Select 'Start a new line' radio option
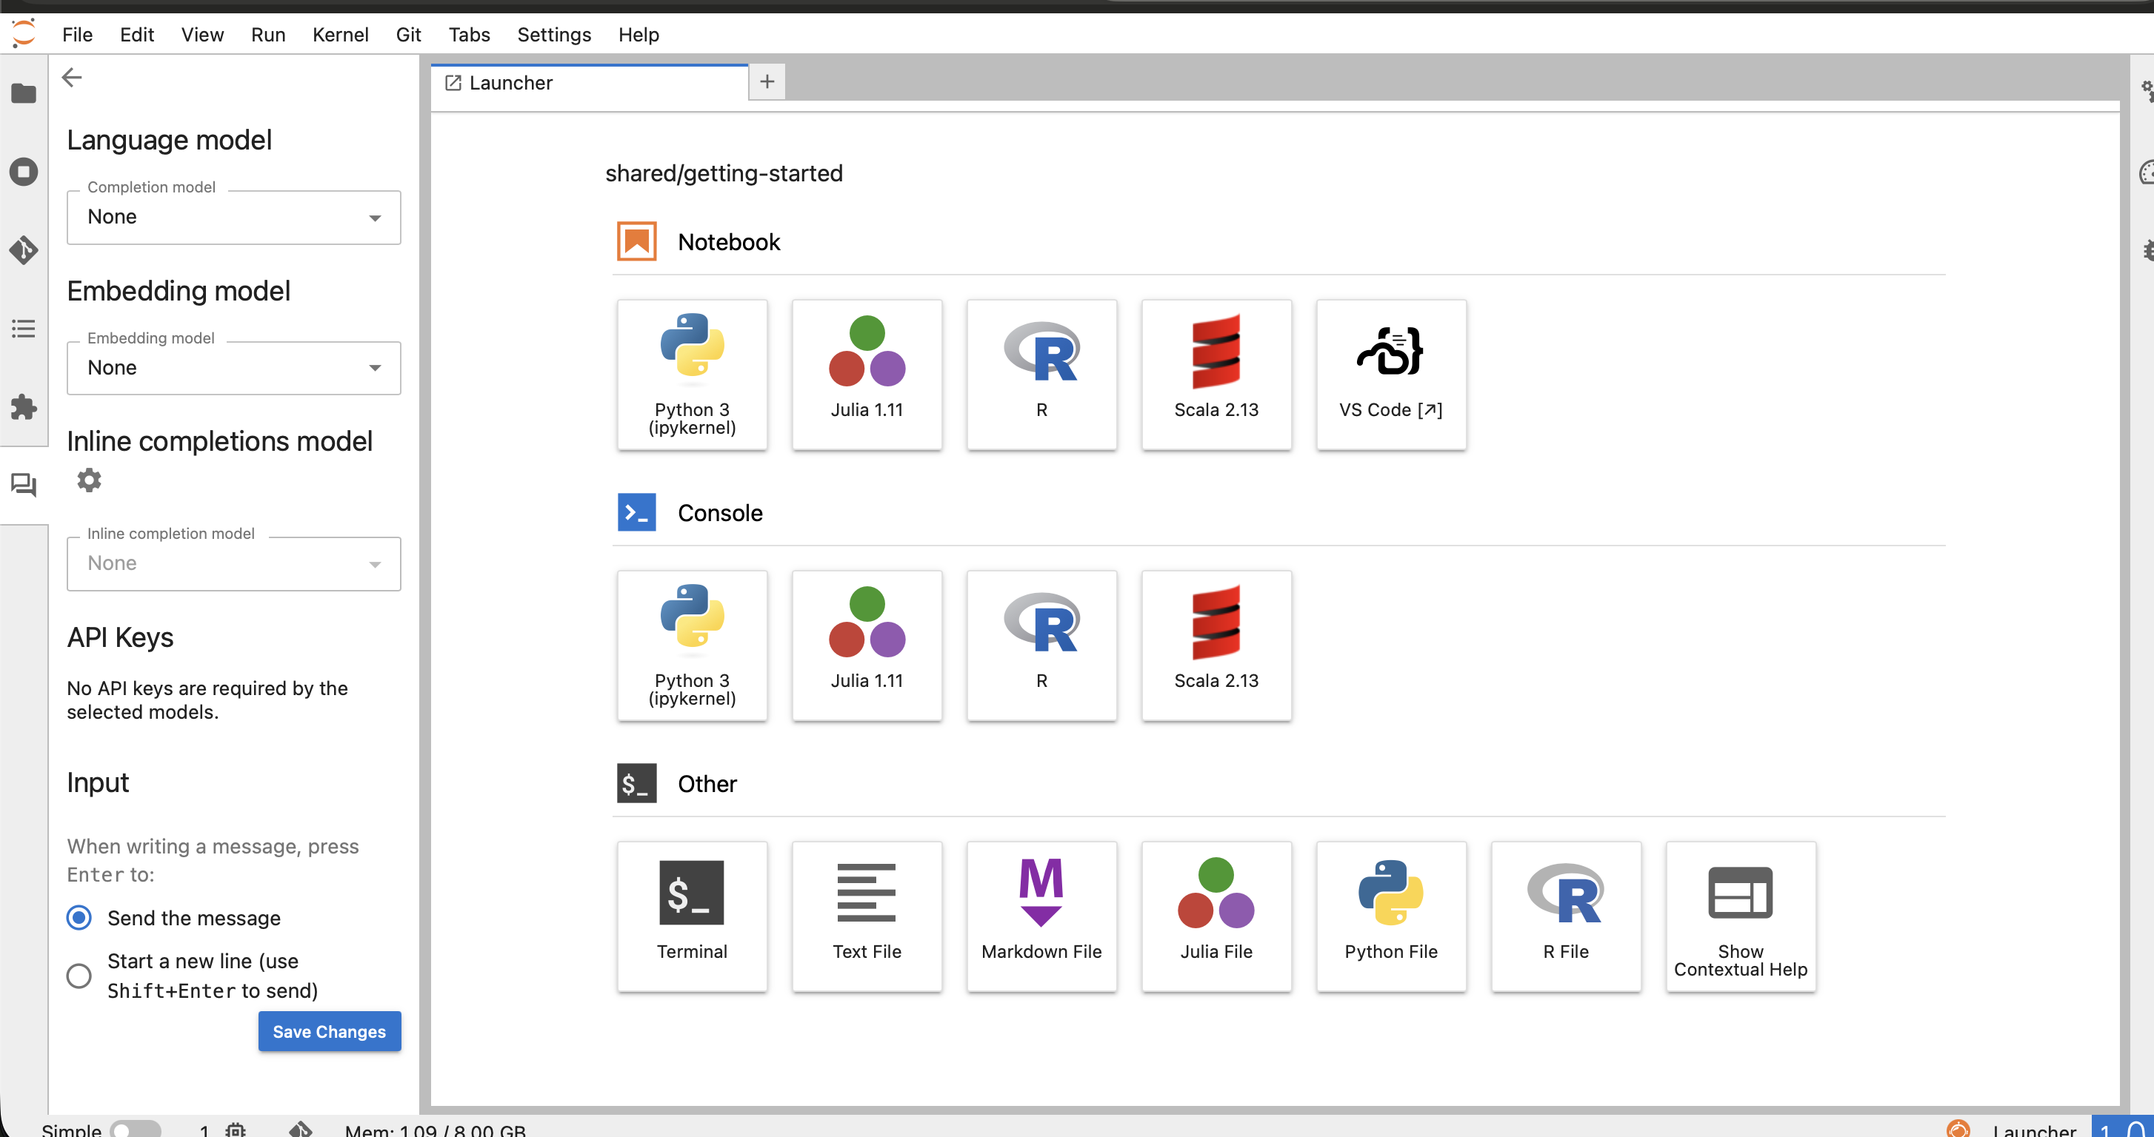 [79, 975]
